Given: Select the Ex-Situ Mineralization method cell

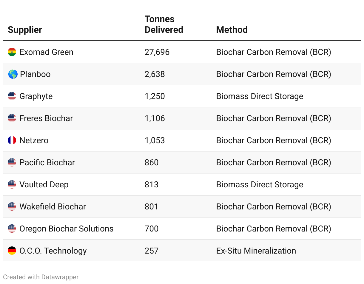Looking at the screenshot, I should 256,251.
